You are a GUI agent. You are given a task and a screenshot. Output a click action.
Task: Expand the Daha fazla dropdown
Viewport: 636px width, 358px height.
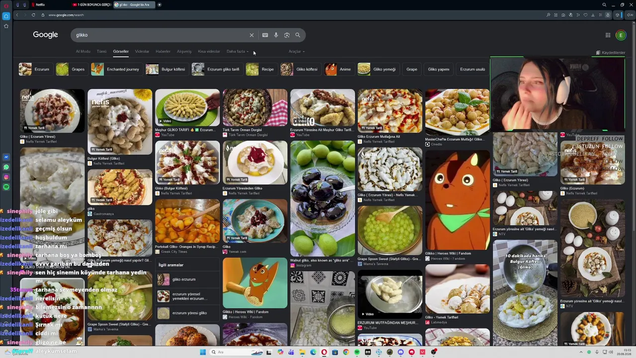tap(238, 52)
